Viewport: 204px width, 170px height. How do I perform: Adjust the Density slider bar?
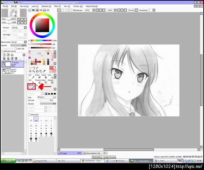coord(48,104)
